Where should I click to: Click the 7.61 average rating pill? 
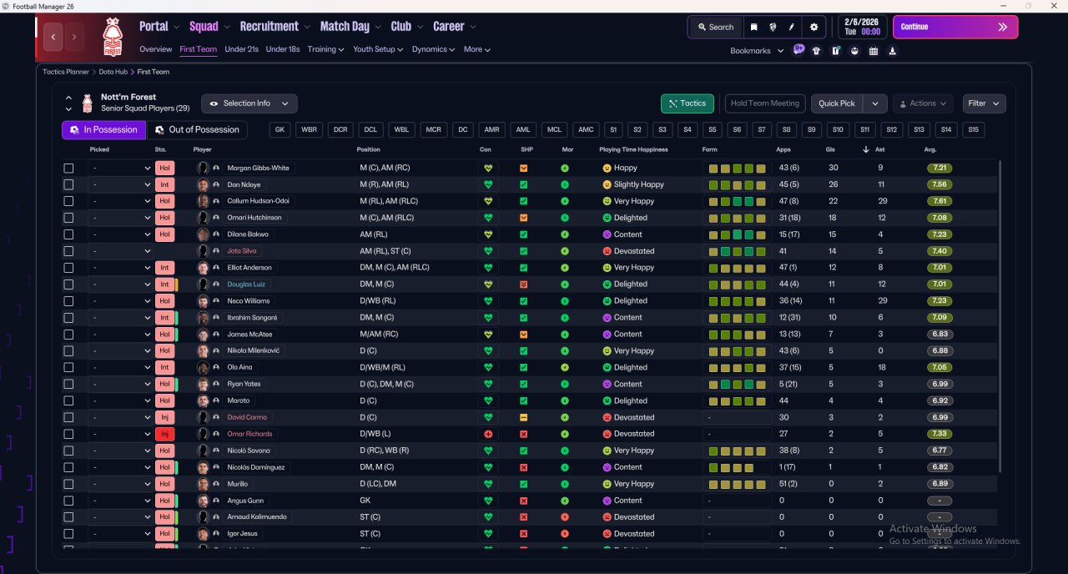(940, 201)
